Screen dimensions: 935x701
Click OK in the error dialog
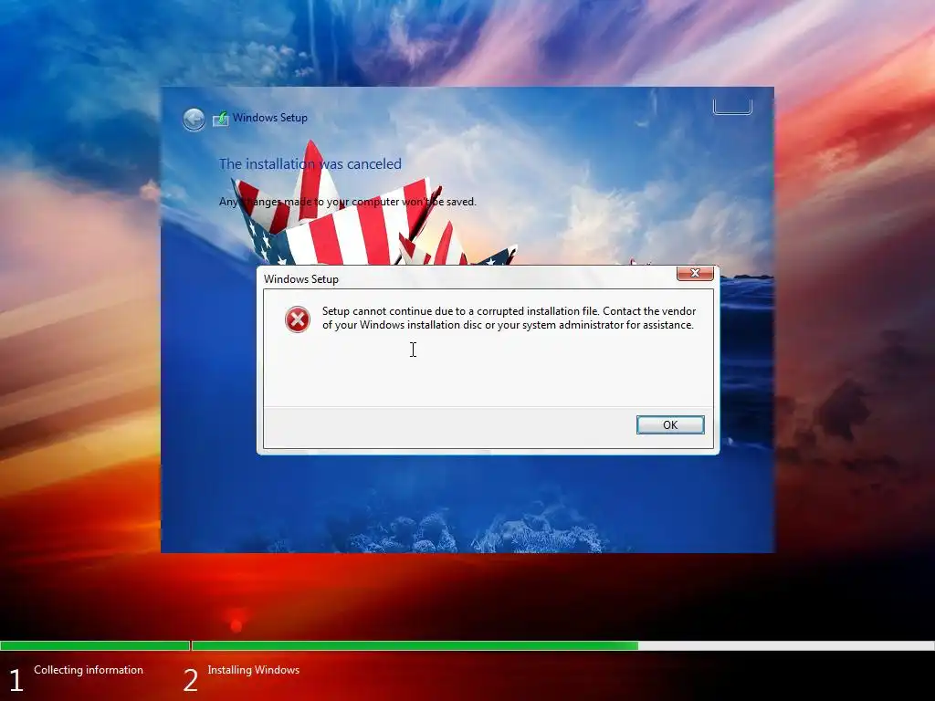point(670,425)
